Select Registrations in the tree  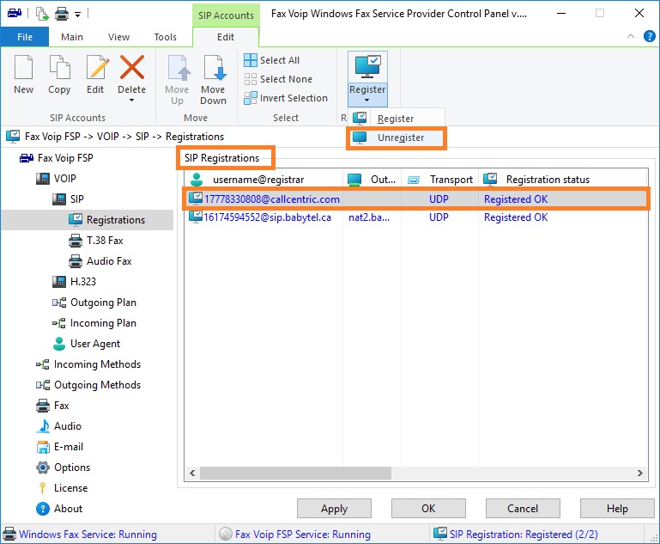(107, 220)
